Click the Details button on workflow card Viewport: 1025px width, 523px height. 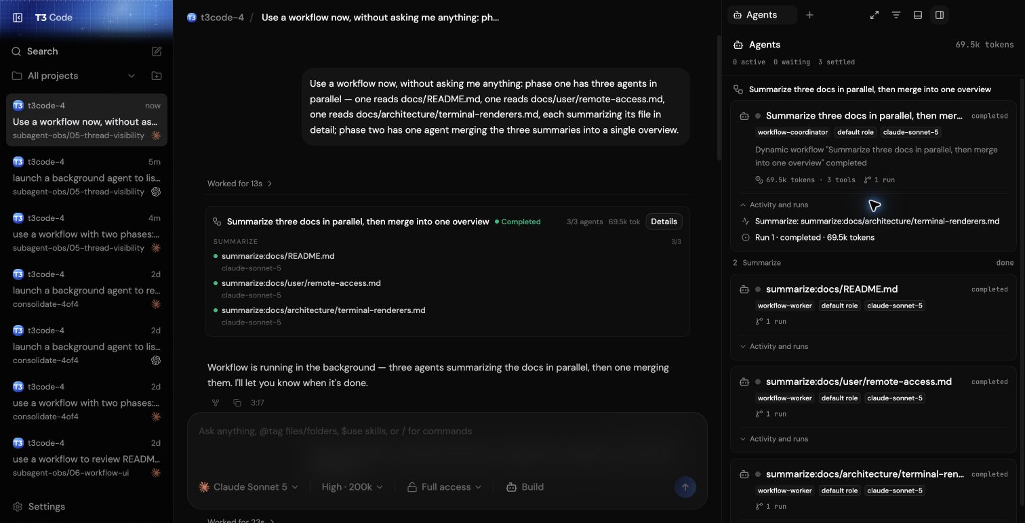click(664, 222)
